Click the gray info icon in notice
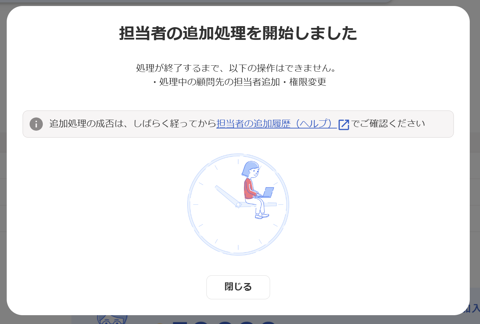 (36, 124)
